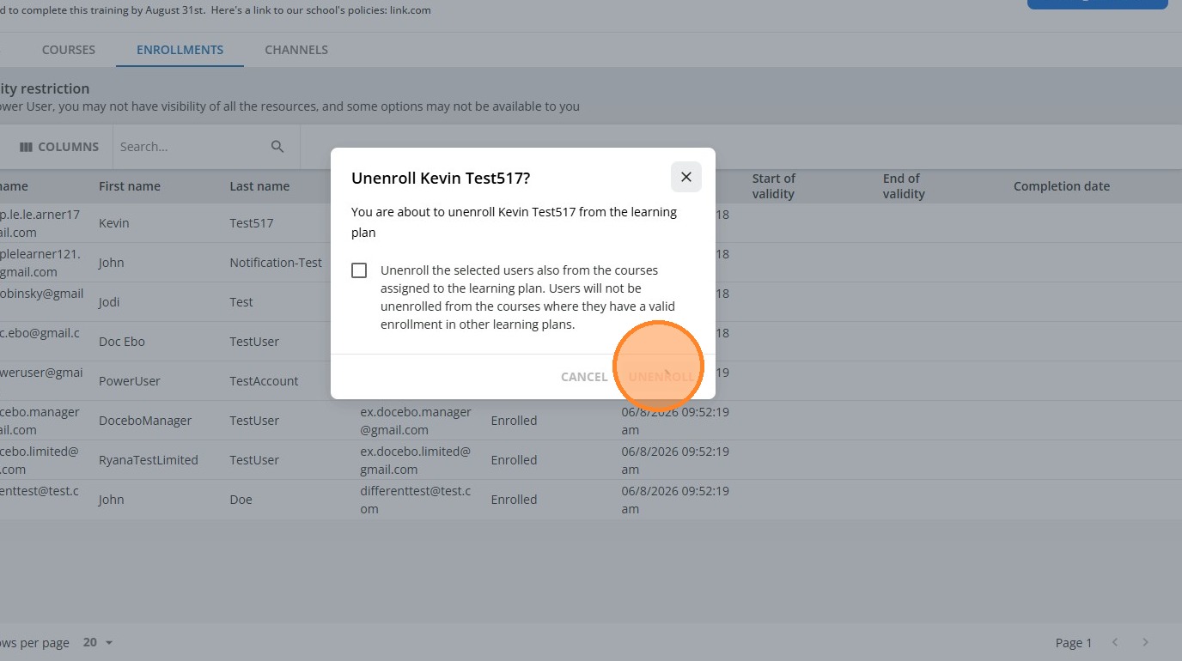Click first name RyanaTestLimited

click(149, 460)
